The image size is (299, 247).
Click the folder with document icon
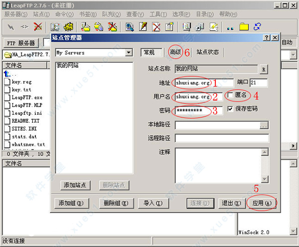[x=99, y=27]
